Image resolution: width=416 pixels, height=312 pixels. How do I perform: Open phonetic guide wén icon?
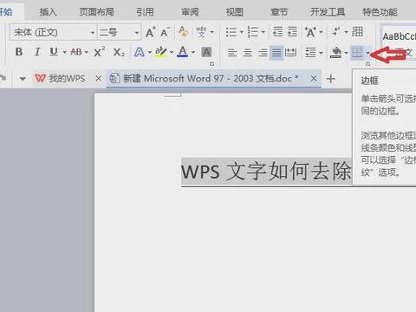201,32
